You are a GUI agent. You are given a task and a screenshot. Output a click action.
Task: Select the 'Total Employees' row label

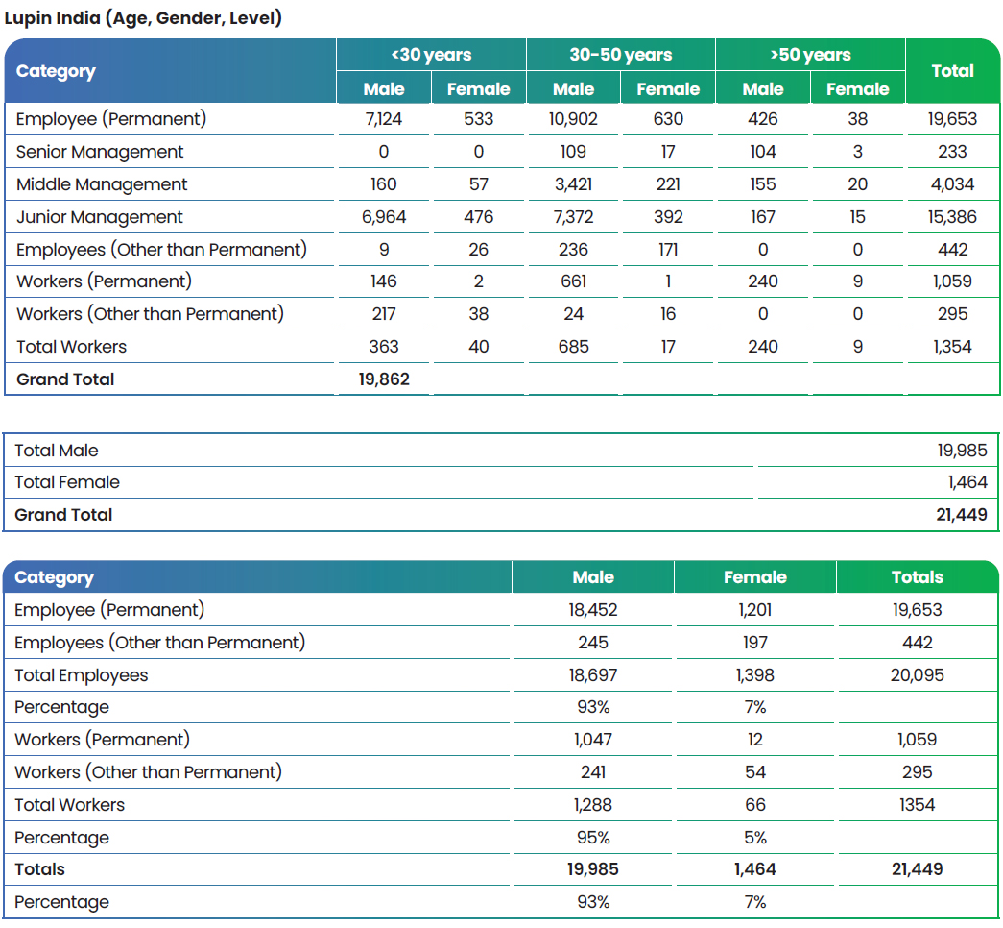tap(82, 675)
